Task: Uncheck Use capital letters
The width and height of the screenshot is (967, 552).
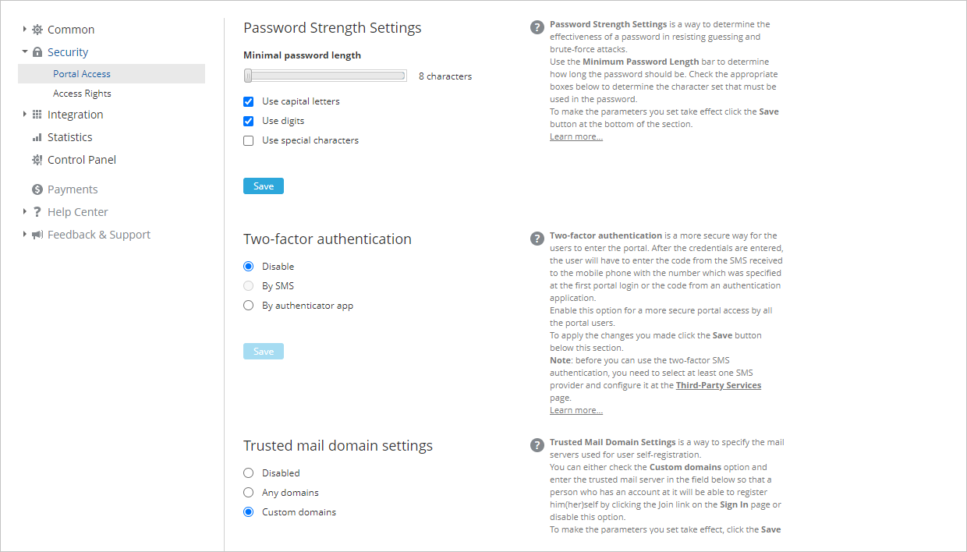Action: 248,101
